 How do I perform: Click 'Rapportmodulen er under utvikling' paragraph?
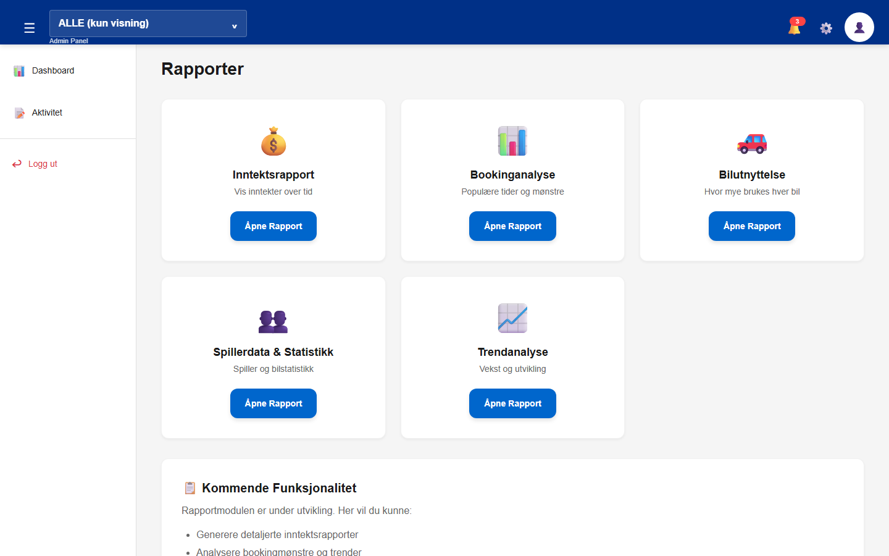click(296, 510)
